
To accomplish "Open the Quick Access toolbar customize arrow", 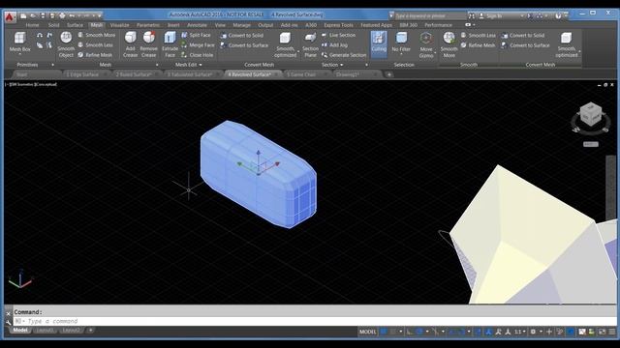I will click(x=99, y=15).
